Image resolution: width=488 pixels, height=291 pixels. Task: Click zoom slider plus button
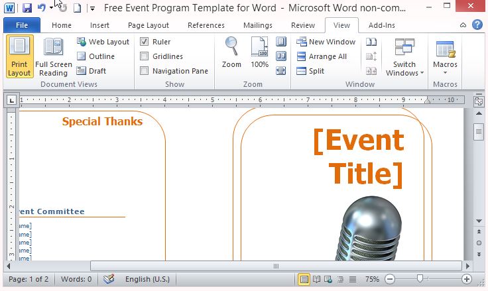(467, 279)
